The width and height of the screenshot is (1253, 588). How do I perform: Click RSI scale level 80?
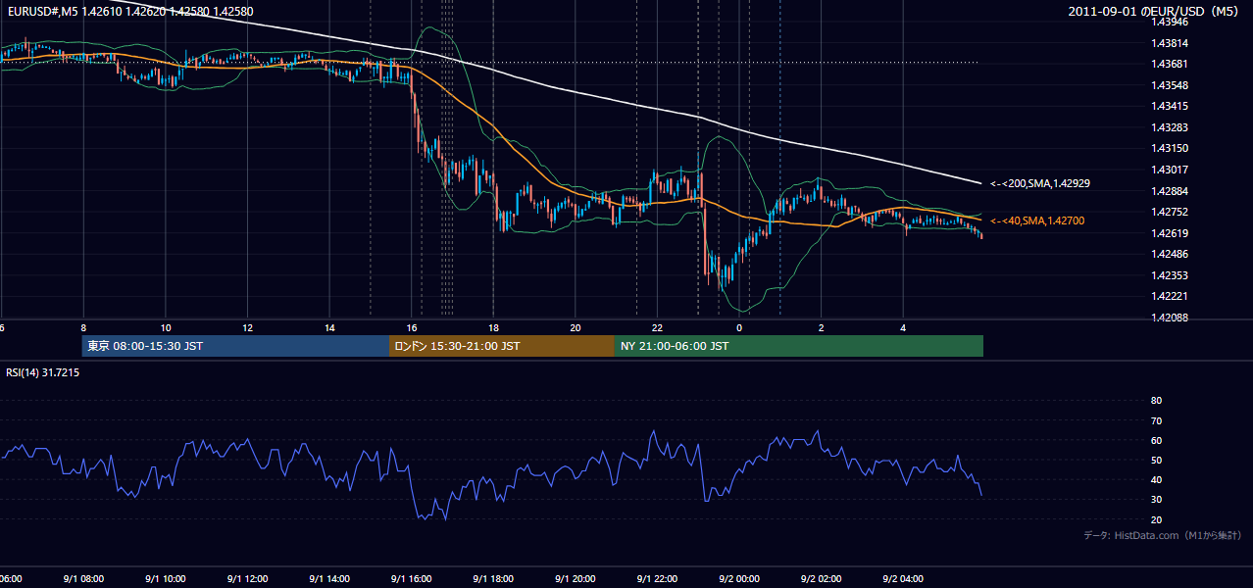(x=1156, y=401)
